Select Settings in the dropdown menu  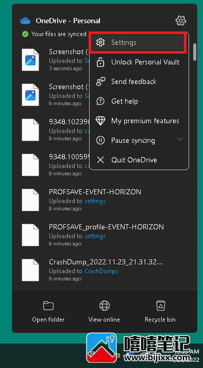point(138,42)
